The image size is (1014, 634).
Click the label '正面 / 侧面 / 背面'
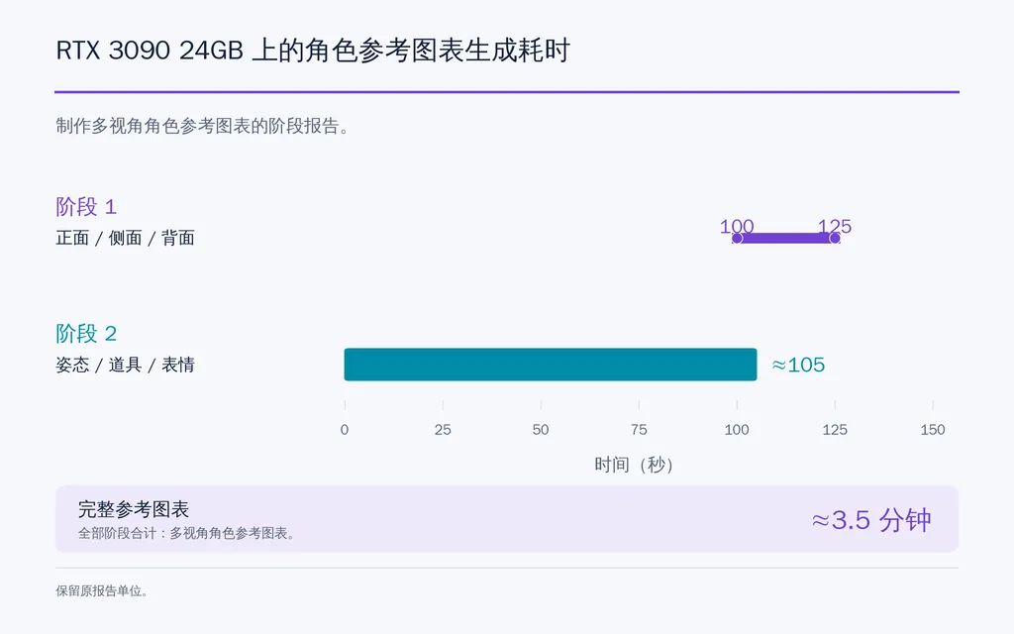pos(125,238)
